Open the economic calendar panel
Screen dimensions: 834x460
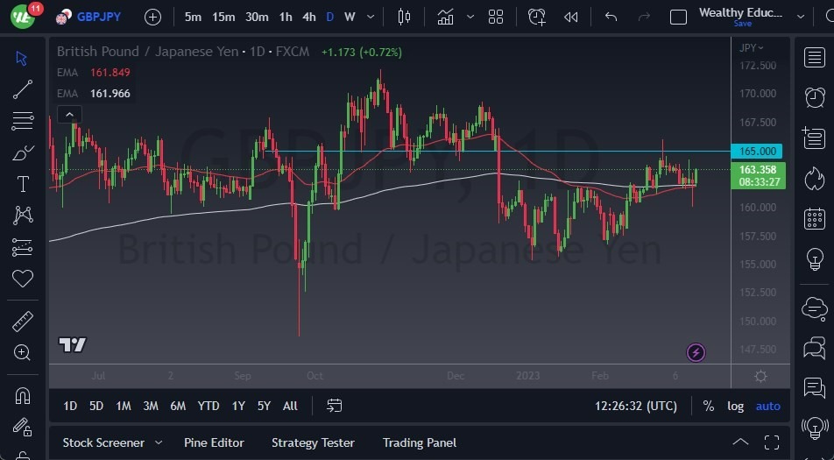pyautogui.click(x=815, y=218)
